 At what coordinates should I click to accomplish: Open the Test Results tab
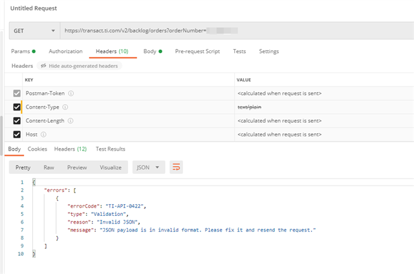[111, 149]
